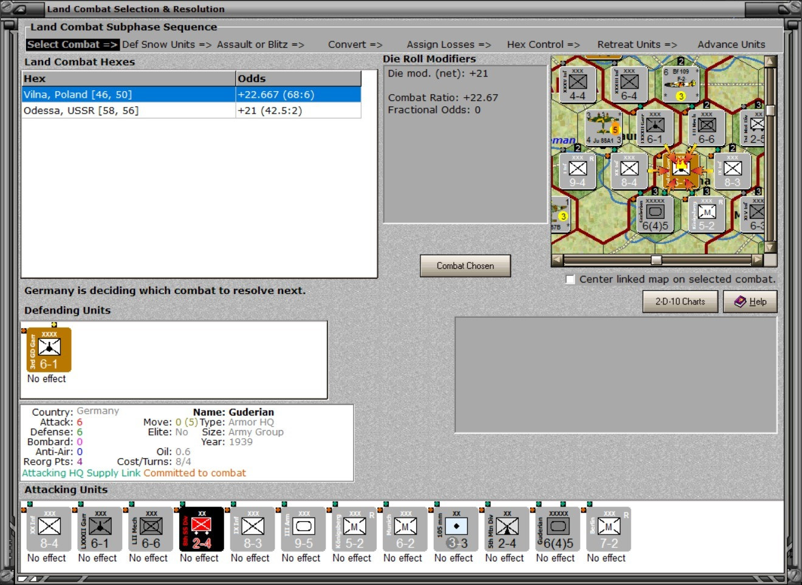The image size is (802, 585).
Task: Click XXXV Inf 4-4 counter on minimap
Action: tap(577, 84)
